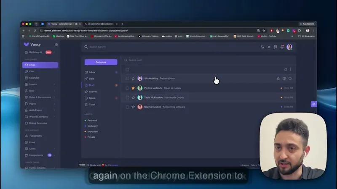Select Email in the sidebar

point(40,65)
